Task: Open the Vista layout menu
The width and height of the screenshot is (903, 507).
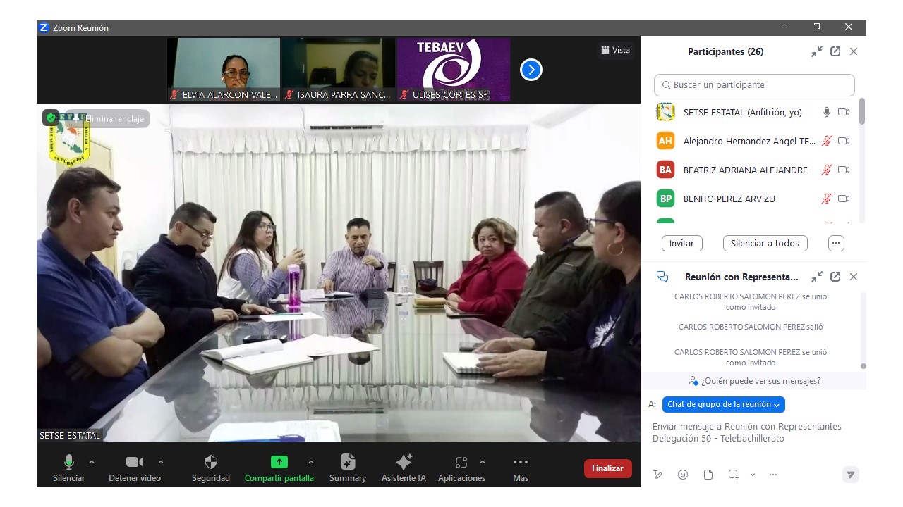Action: click(x=615, y=50)
